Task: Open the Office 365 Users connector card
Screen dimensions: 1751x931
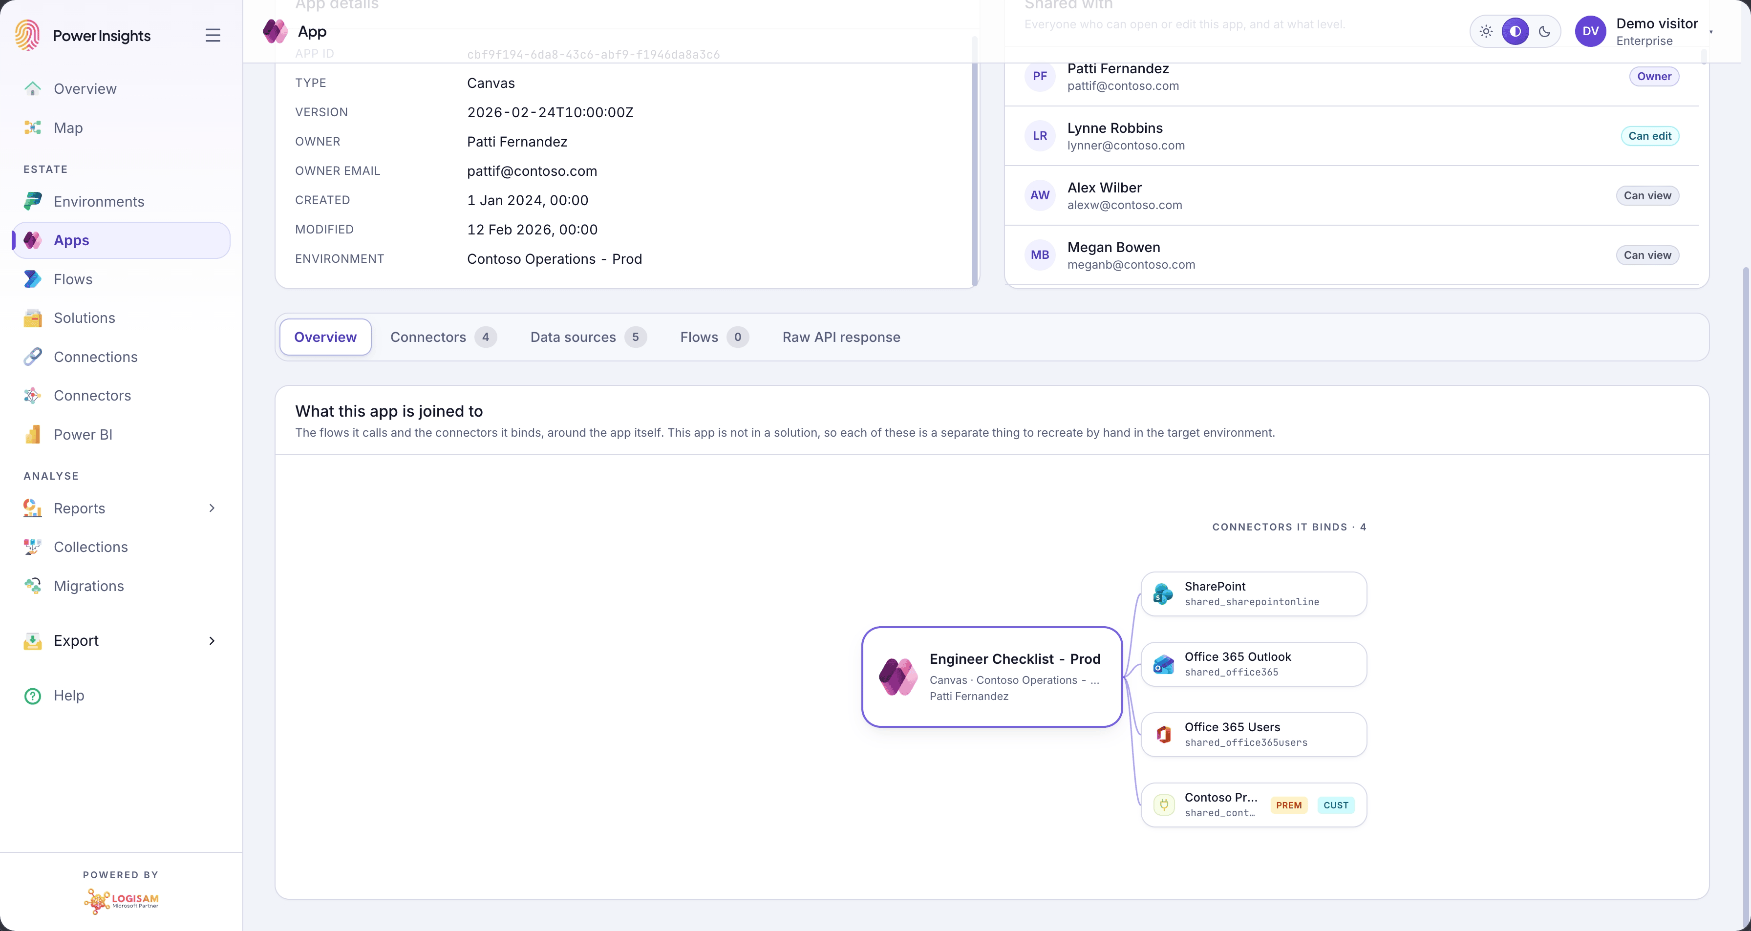Action: coord(1254,735)
